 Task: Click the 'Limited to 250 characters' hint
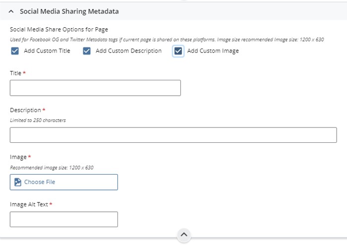(x=38, y=120)
